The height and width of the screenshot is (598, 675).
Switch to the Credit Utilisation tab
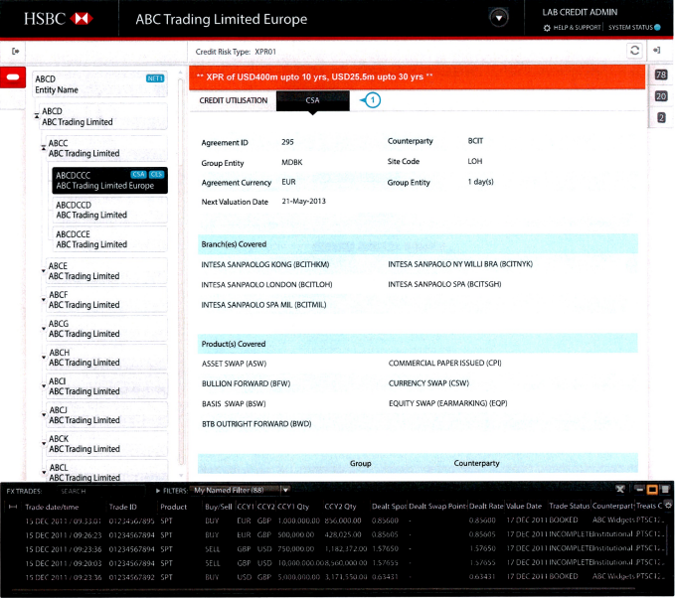tap(234, 100)
